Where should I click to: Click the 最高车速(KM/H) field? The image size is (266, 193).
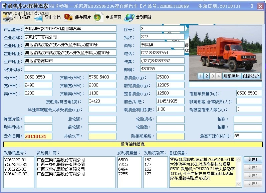point(248,136)
